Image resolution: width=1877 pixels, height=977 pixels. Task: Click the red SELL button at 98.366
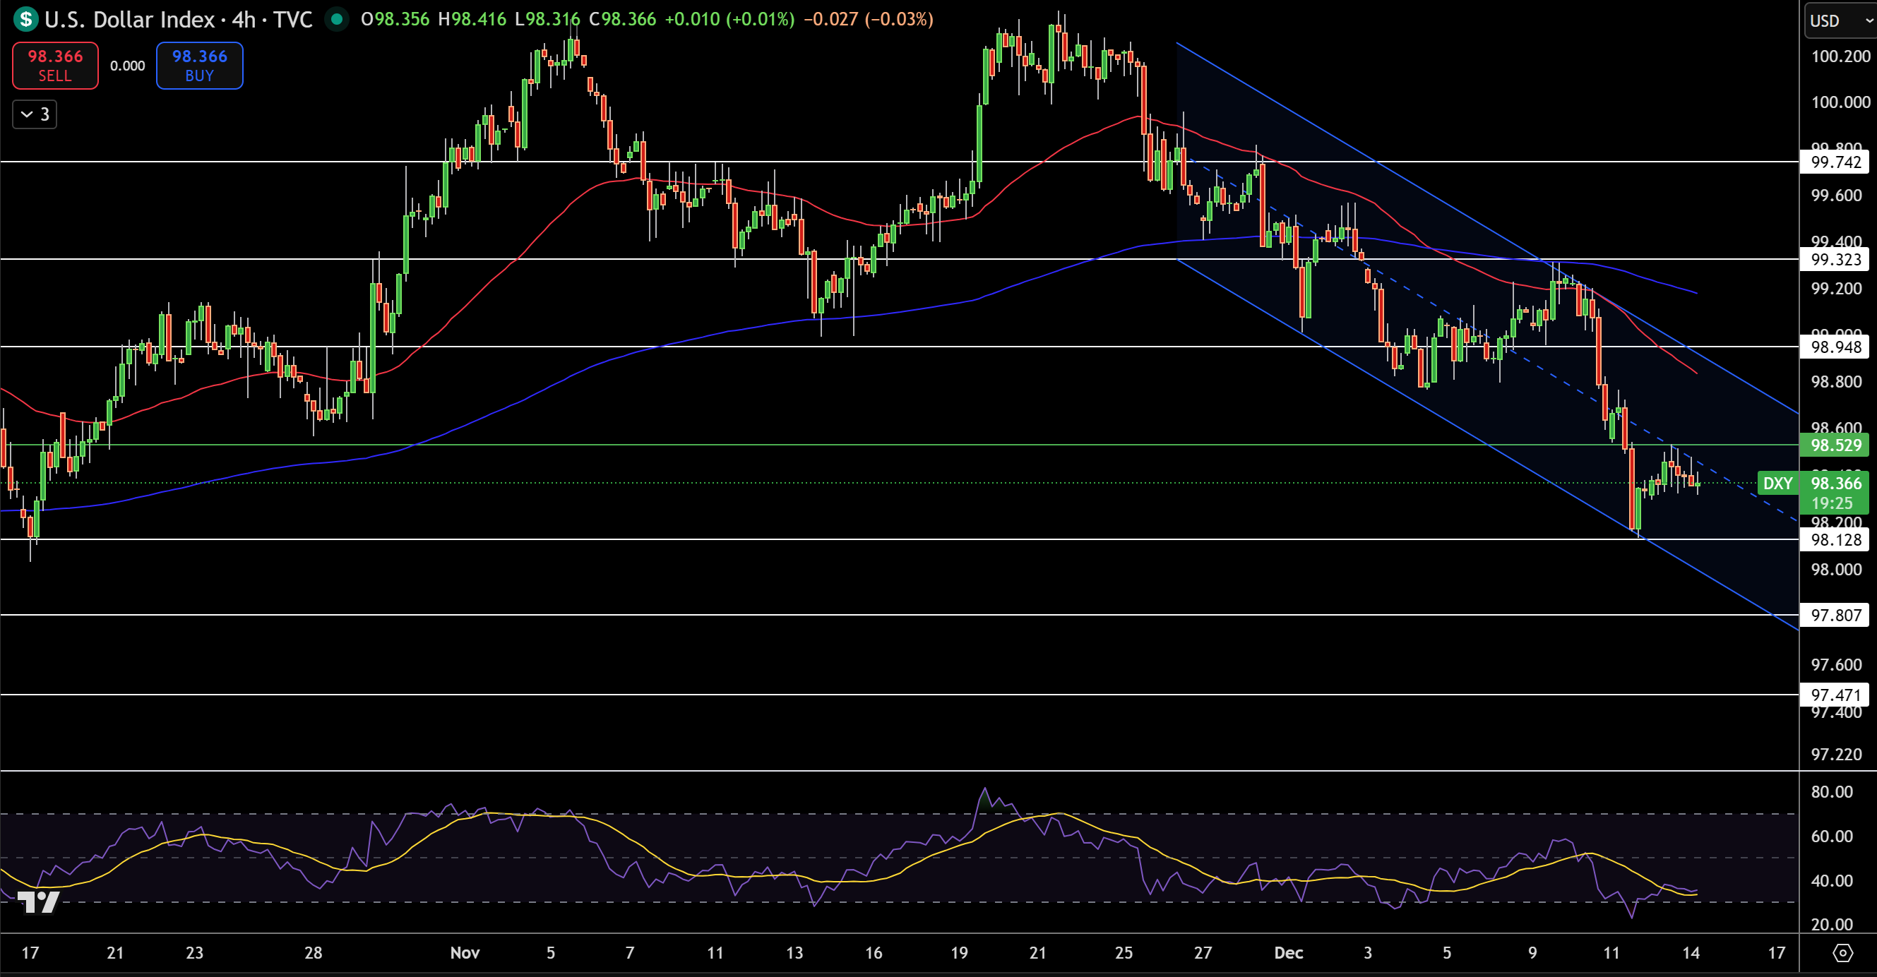coord(54,66)
